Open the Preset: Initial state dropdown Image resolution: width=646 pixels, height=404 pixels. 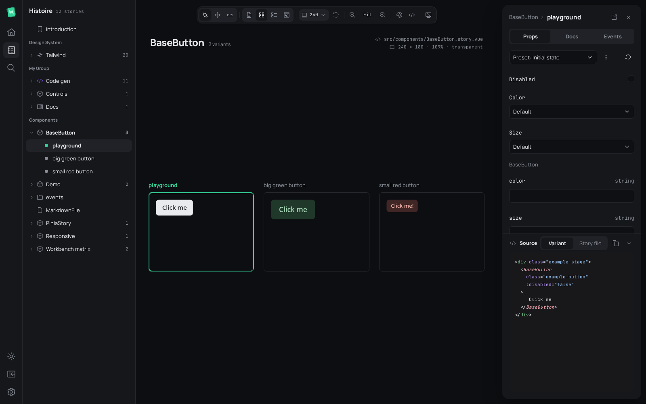tap(553, 57)
